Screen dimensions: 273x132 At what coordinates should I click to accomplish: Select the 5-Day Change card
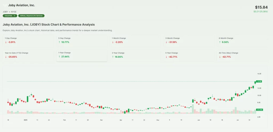click(82, 40)
